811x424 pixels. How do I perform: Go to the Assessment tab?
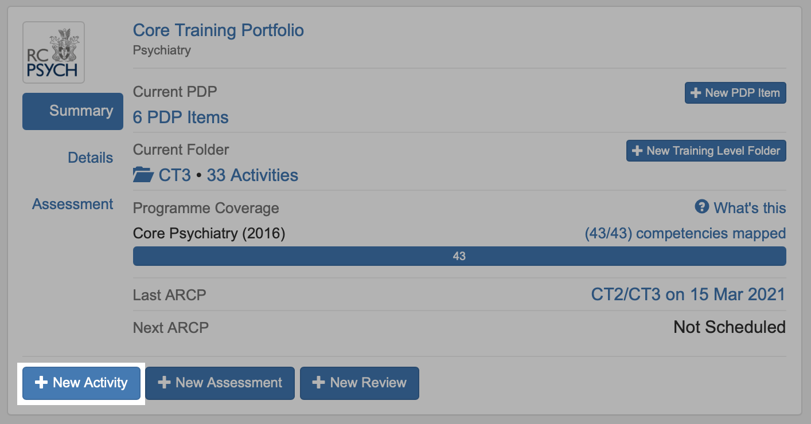(x=73, y=204)
